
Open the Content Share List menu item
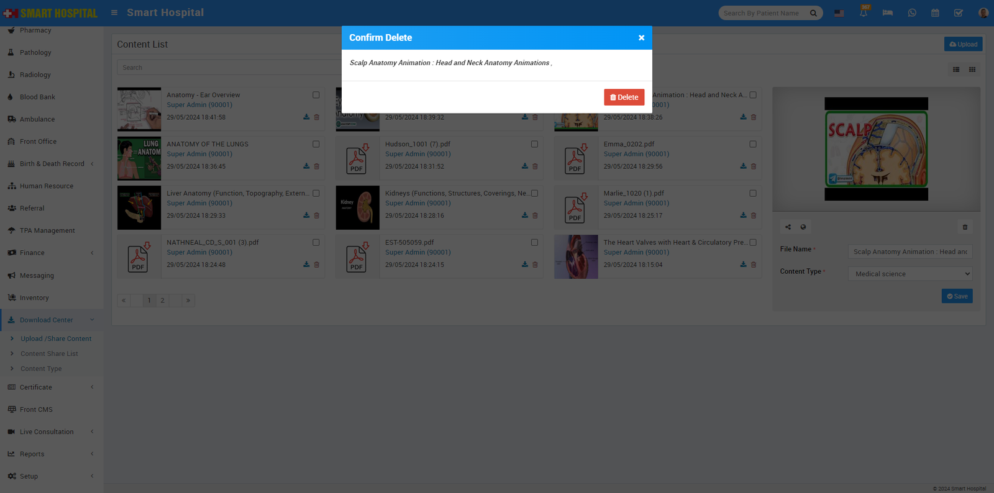click(49, 354)
